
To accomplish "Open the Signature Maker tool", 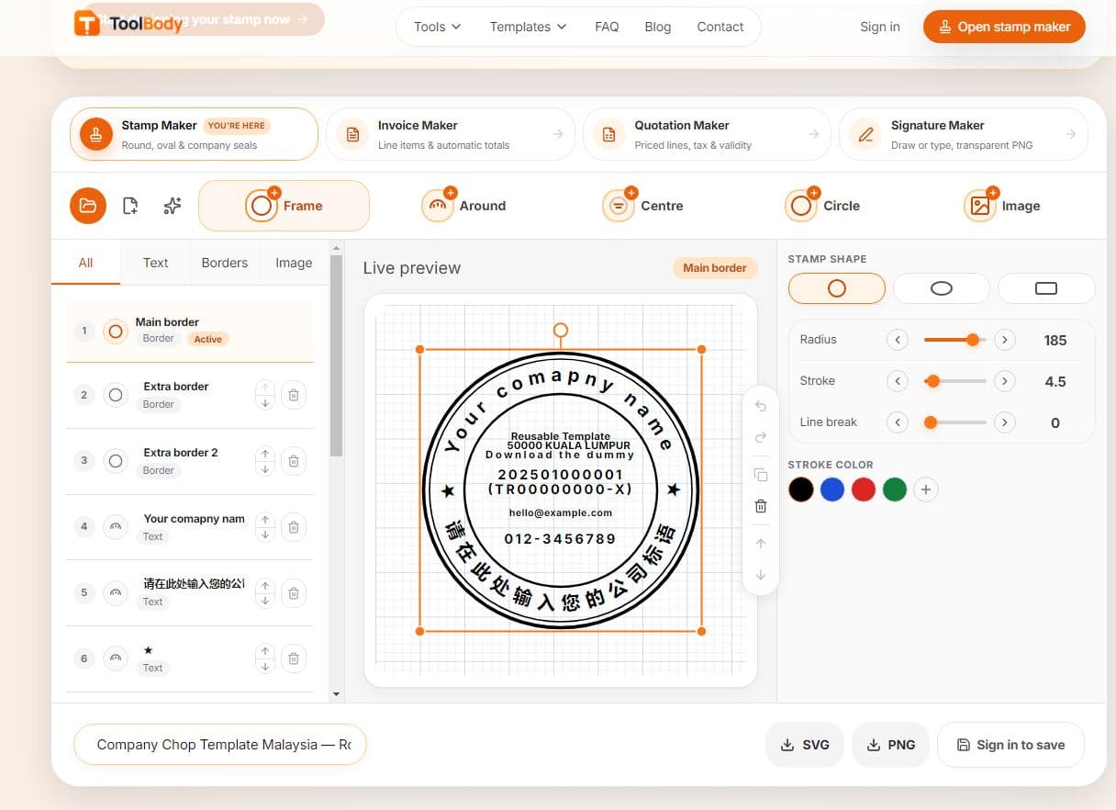I will tap(964, 135).
